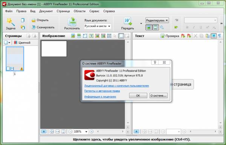Collapse the image pane toolbar arrow

(x=44, y=131)
